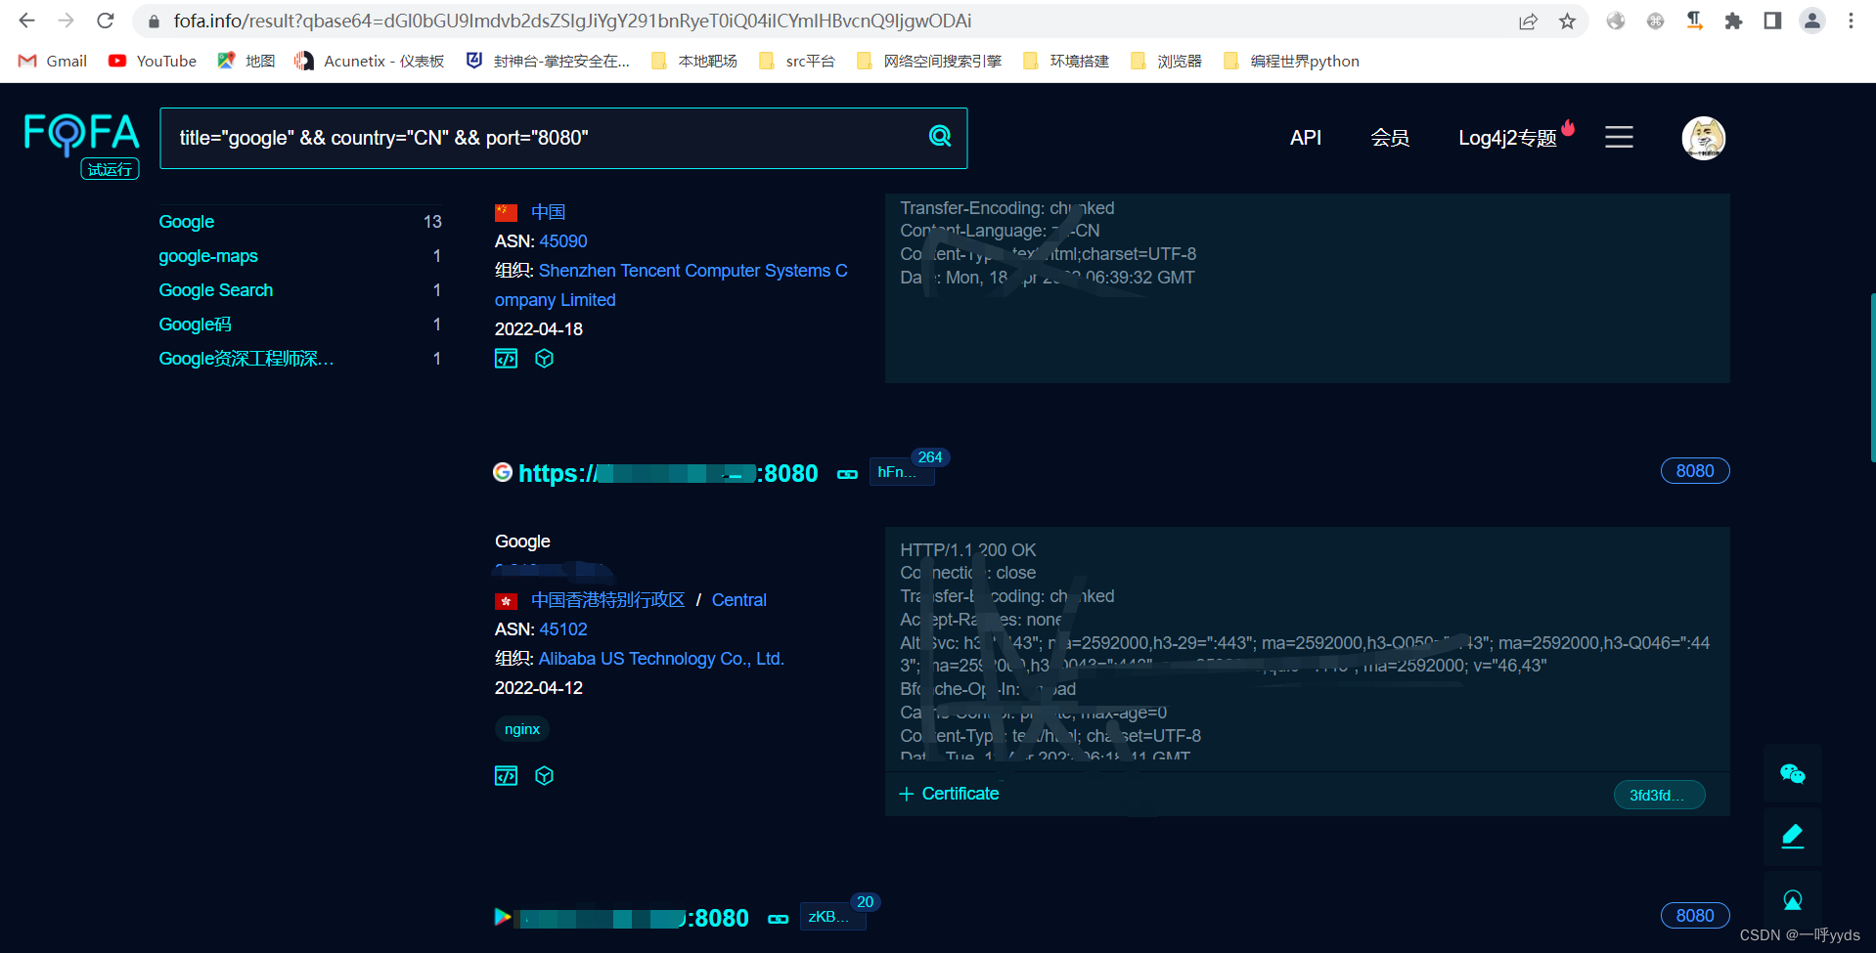Open the zKB… favicon hash badge
Screen dimensions: 1876x953
pyautogui.click(x=832, y=917)
